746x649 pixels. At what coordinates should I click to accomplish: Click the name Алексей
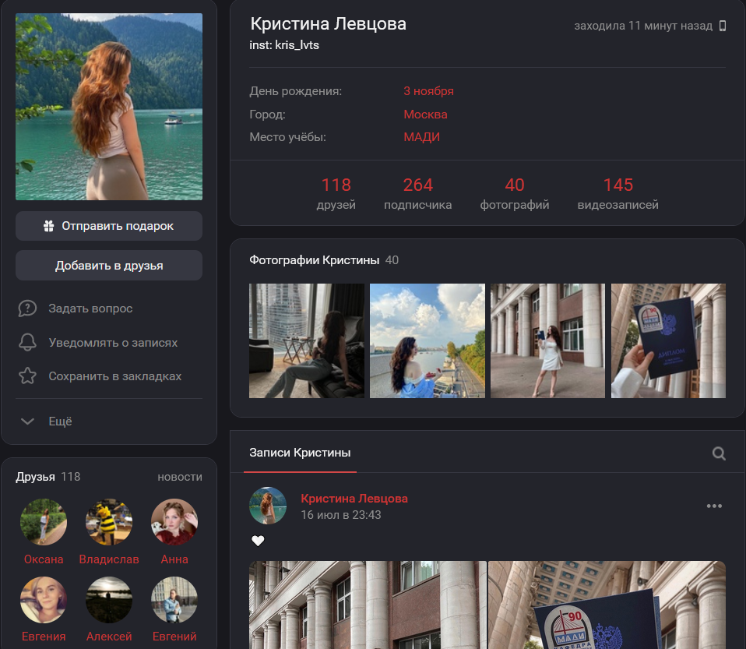click(x=109, y=637)
